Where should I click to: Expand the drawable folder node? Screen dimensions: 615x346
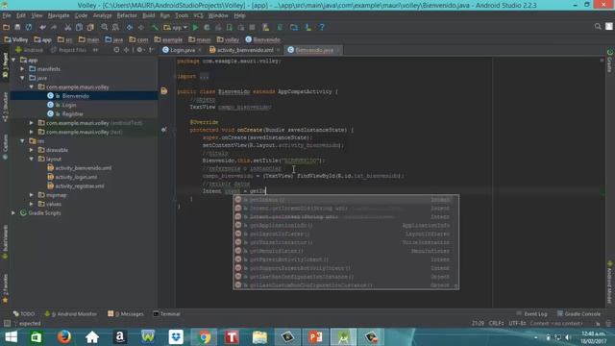[x=32, y=150]
